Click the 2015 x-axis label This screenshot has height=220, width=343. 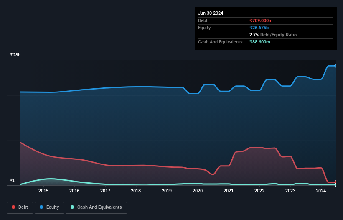tap(43, 191)
